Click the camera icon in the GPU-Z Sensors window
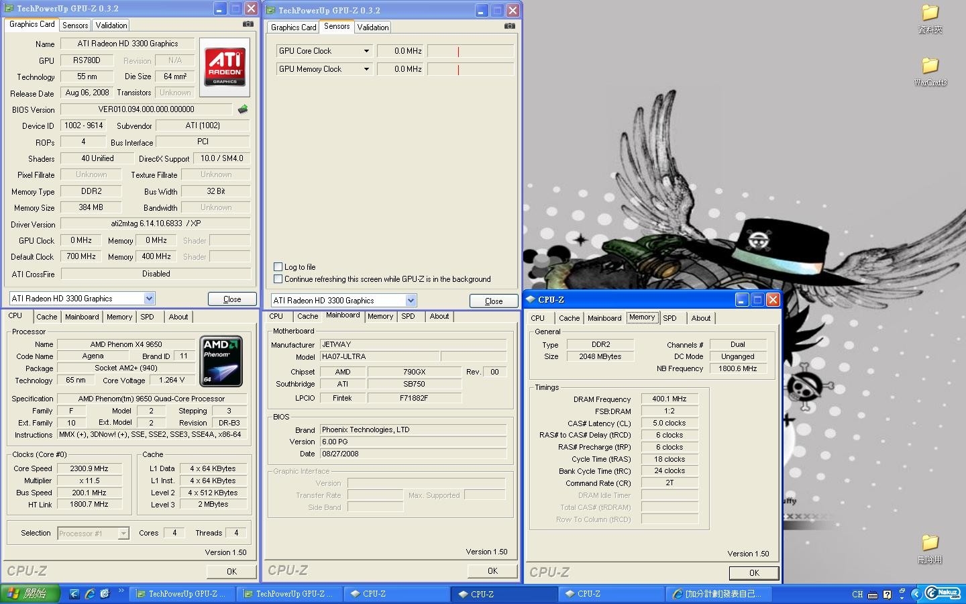Image resolution: width=966 pixels, height=604 pixels. coord(509,26)
